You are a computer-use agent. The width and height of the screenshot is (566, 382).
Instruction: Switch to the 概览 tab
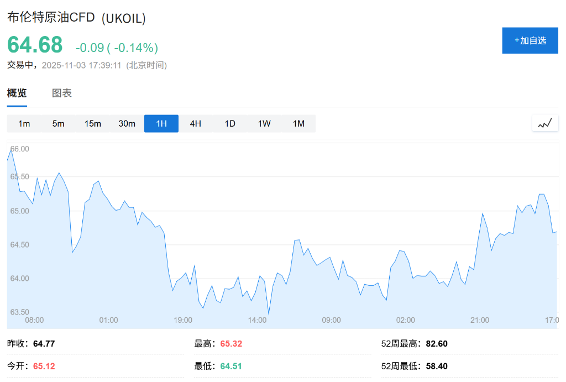[16, 93]
